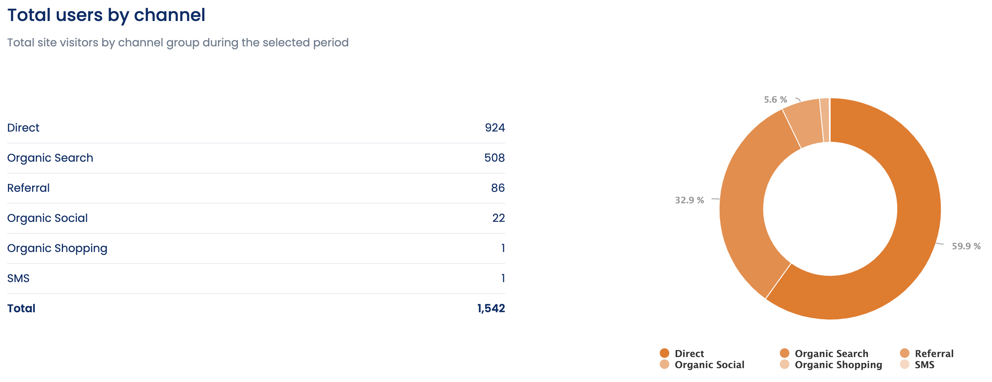This screenshot has width=992, height=382.
Task: Click the 32.9 % chart label
Action: pos(689,200)
